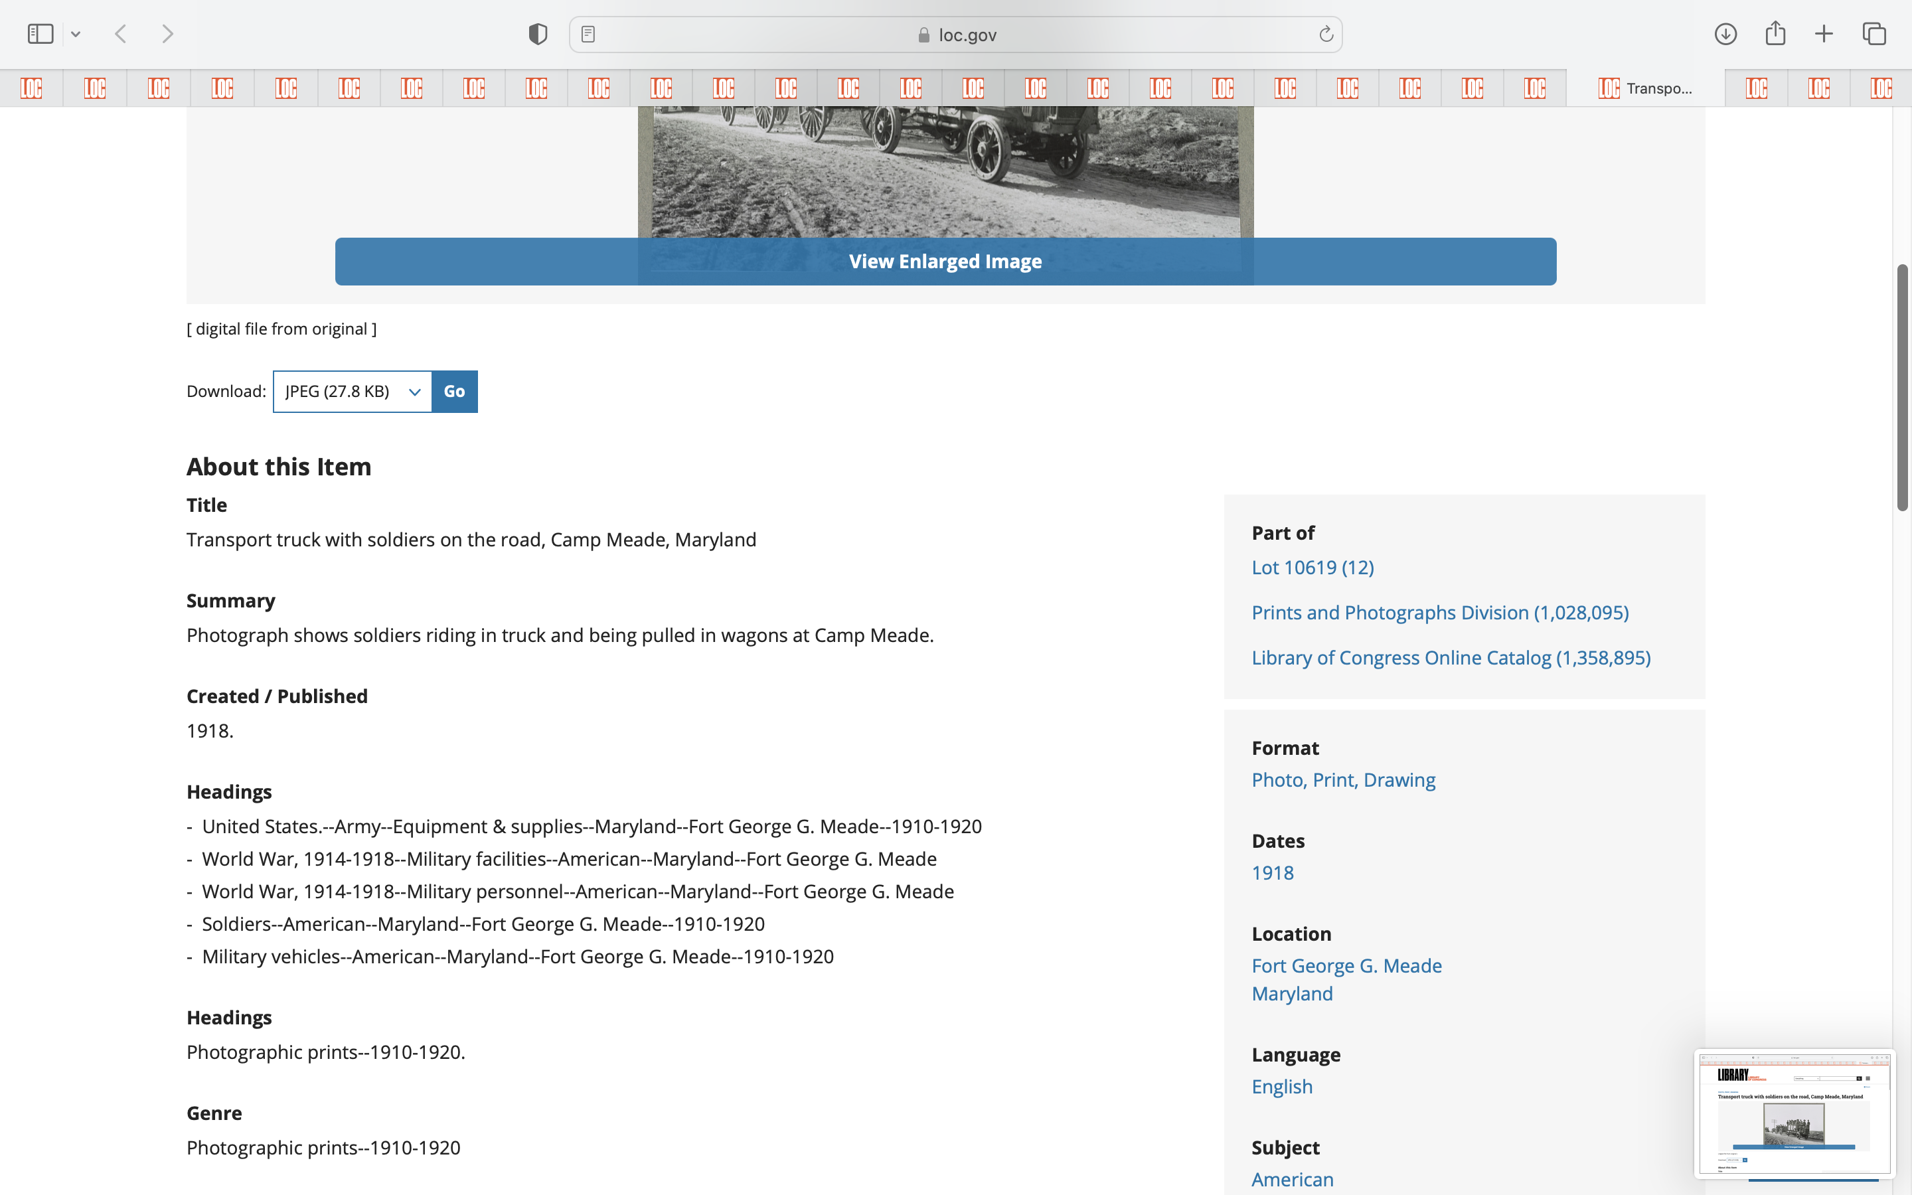Toggle the Safari sidebar icon
Screen dimensions: 1912x1195
(x=40, y=34)
